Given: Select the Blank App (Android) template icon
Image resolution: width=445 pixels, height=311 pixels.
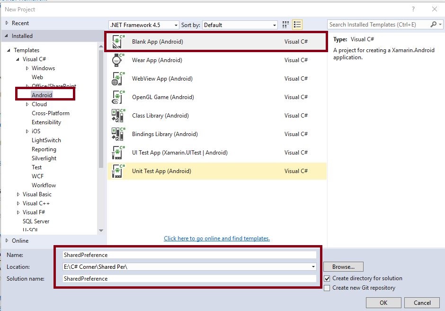Looking at the screenshot, I should click(x=118, y=42).
